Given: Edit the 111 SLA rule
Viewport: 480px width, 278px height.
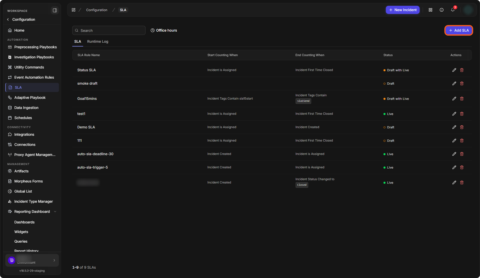Looking at the screenshot, I should [x=454, y=141].
